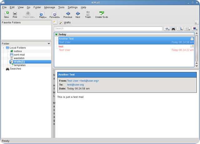Close the current tab button
200x144 pixels.
tap(196, 23)
